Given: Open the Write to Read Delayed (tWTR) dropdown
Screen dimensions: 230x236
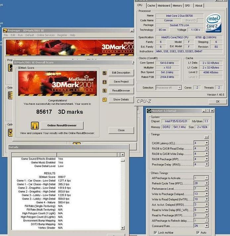Looking at the screenshot, I should (x=207, y=199).
